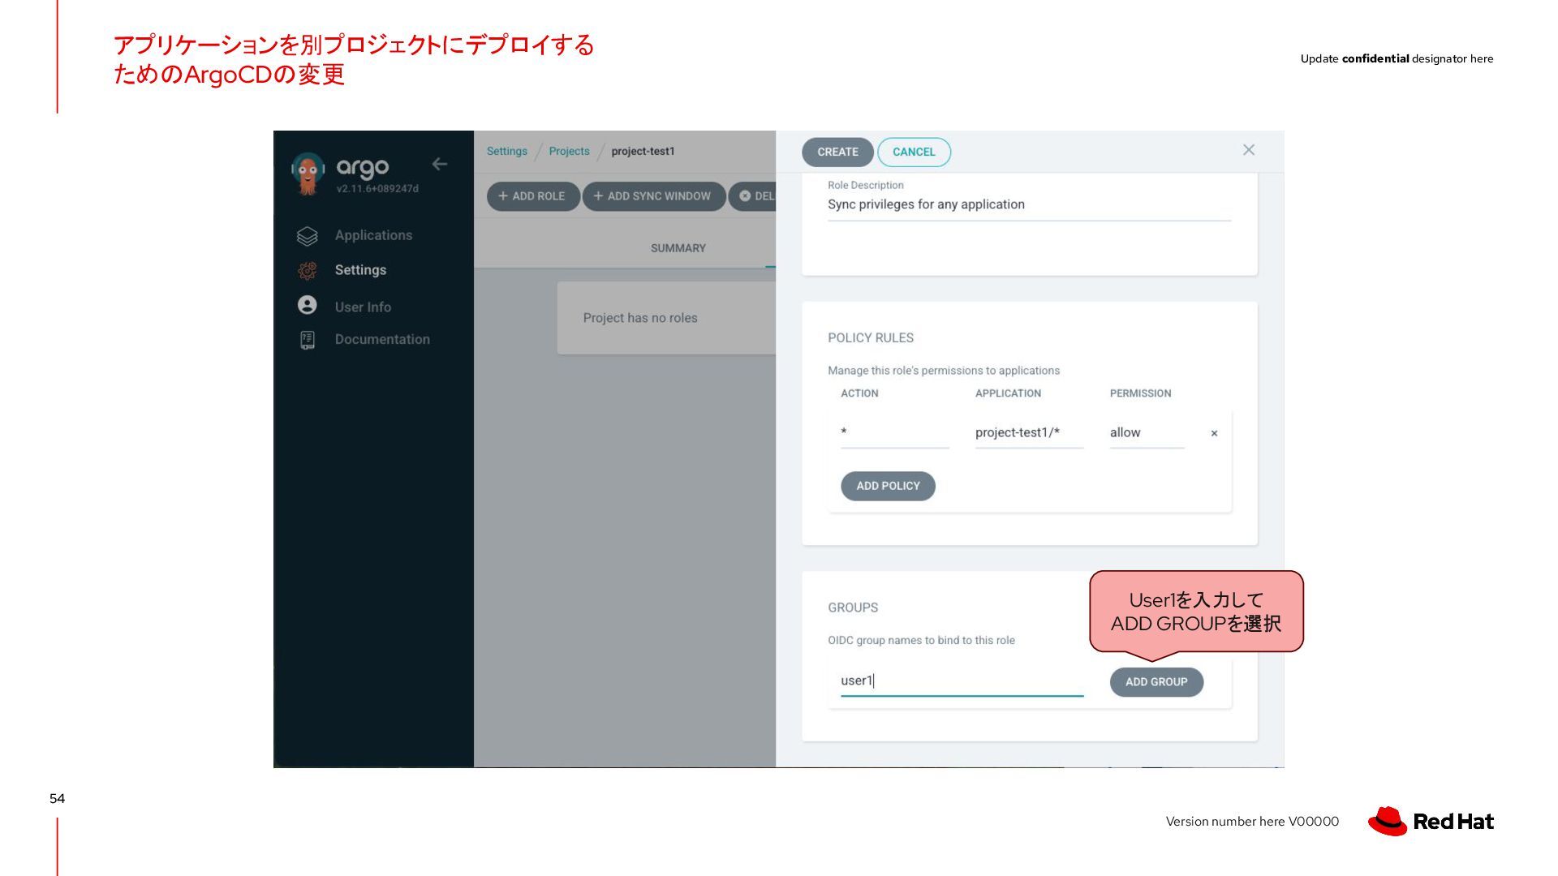The image size is (1558, 876).
Task: Open User Info from the sidebar
Action: 363,307
